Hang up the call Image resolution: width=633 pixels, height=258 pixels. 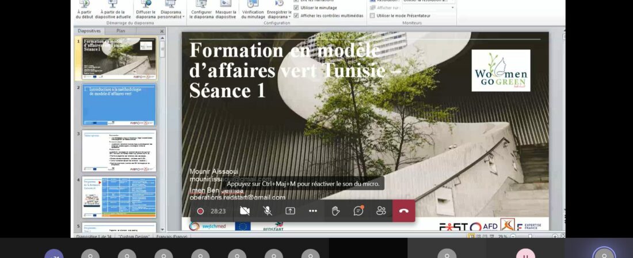404,211
